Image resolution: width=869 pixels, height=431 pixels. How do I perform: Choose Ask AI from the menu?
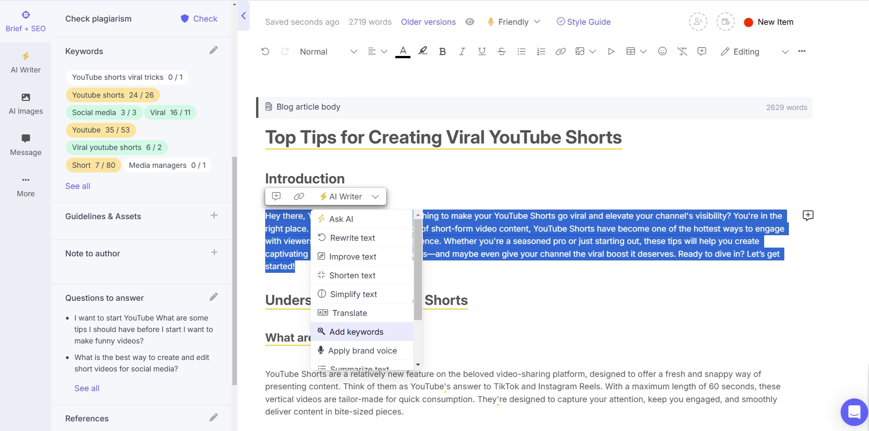pos(362,219)
